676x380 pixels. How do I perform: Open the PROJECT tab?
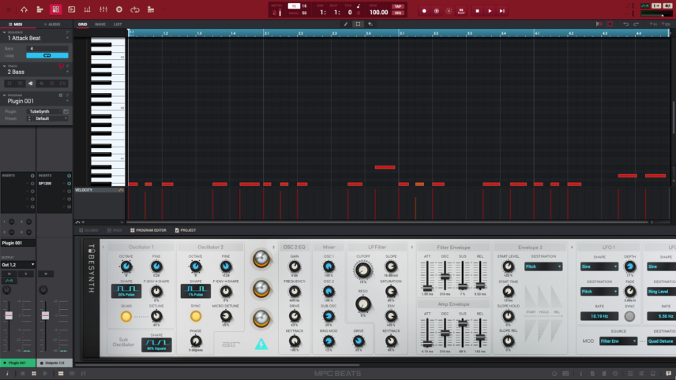(x=186, y=230)
